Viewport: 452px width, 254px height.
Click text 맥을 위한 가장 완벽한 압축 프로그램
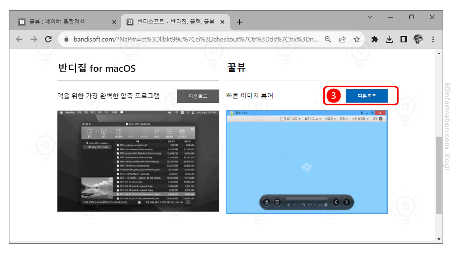coord(108,96)
